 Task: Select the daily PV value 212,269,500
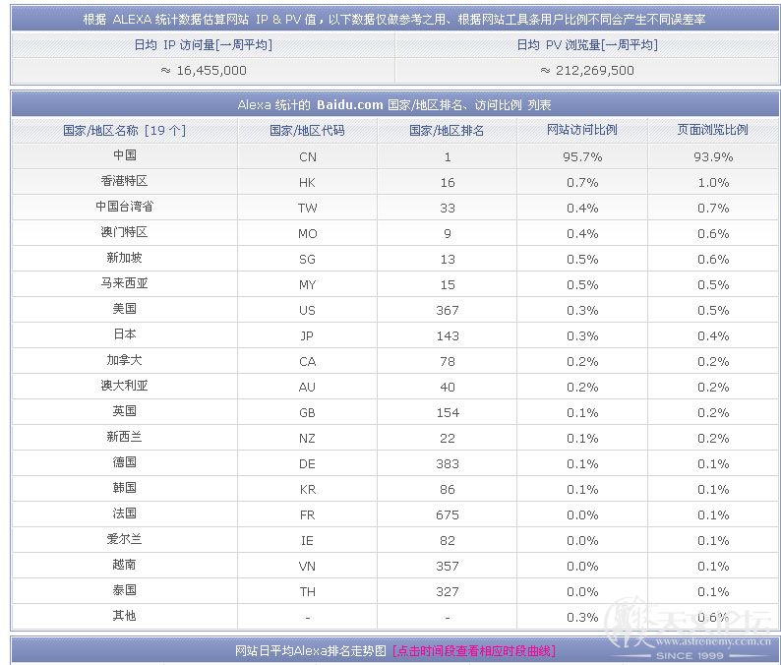(x=595, y=71)
